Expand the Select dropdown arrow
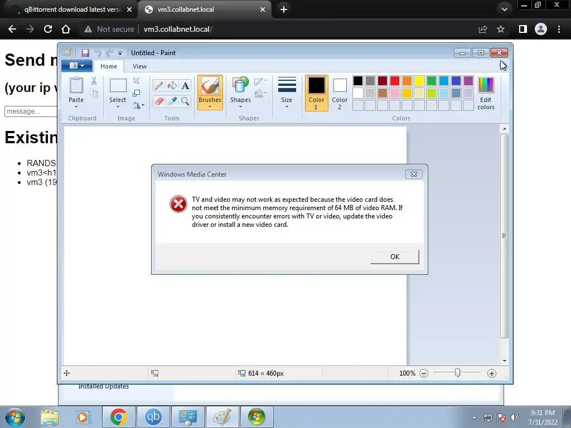 click(x=118, y=107)
